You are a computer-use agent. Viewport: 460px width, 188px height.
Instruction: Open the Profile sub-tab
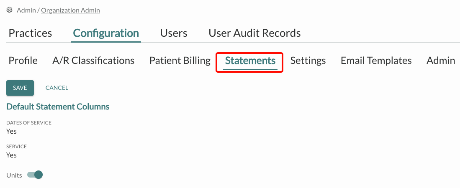click(23, 61)
